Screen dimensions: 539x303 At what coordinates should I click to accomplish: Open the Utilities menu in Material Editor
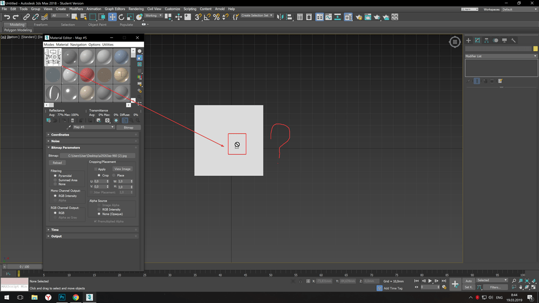pyautogui.click(x=107, y=45)
